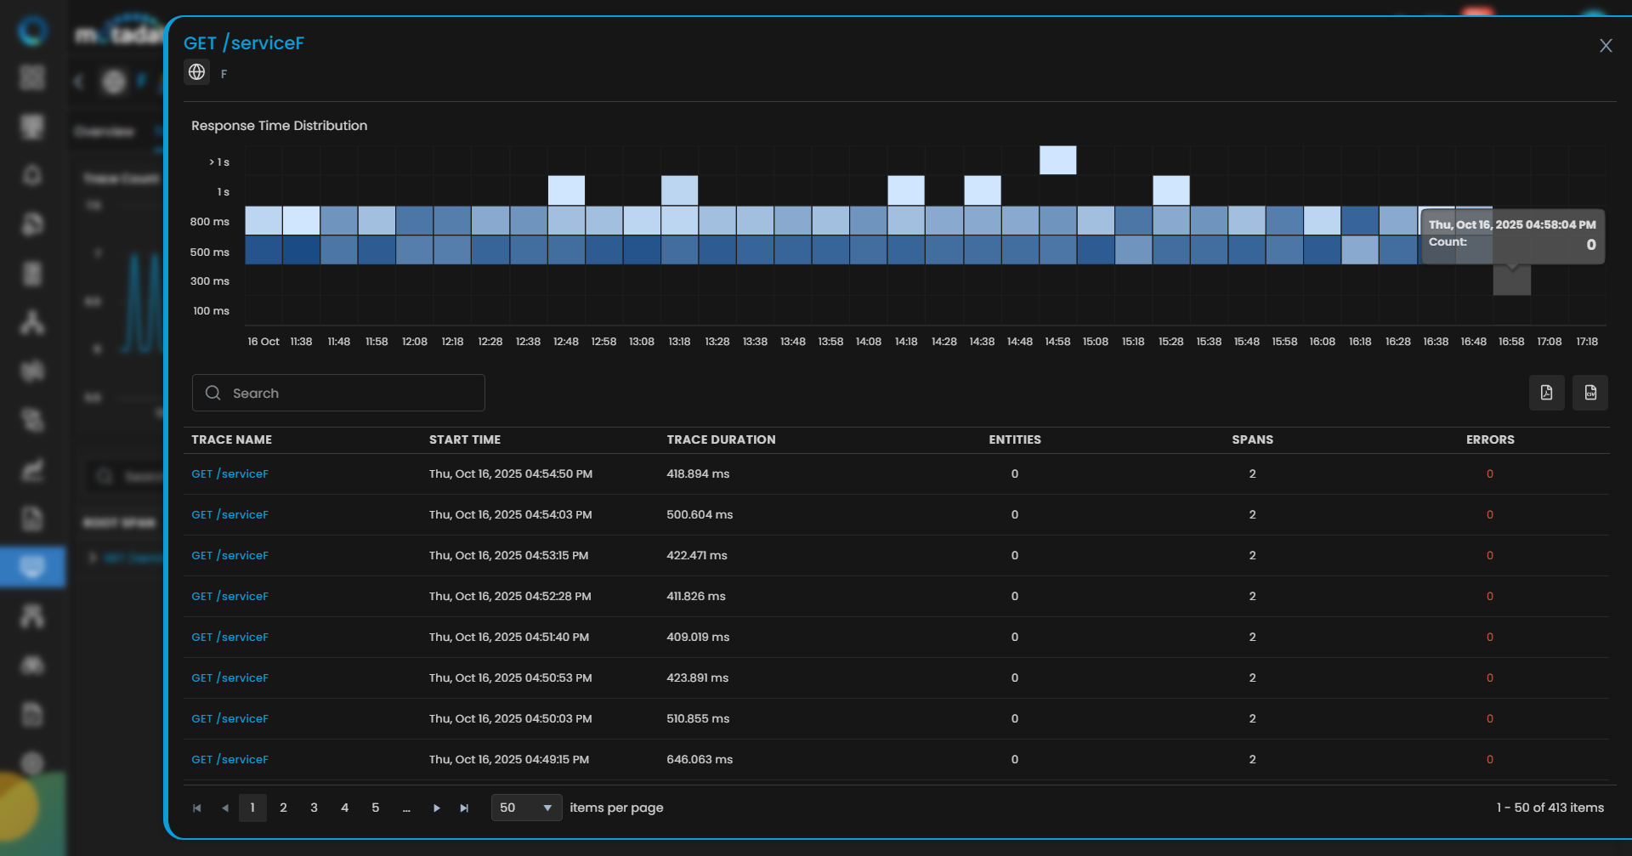Open the trace started at 04:54:50 PM

click(x=229, y=473)
